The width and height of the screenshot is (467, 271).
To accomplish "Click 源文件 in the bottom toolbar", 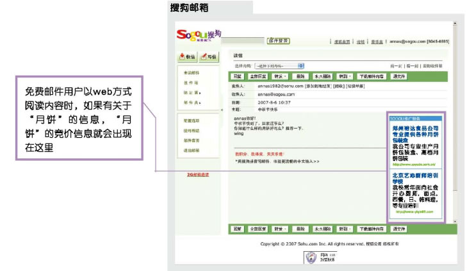I will pyautogui.click(x=399, y=229).
